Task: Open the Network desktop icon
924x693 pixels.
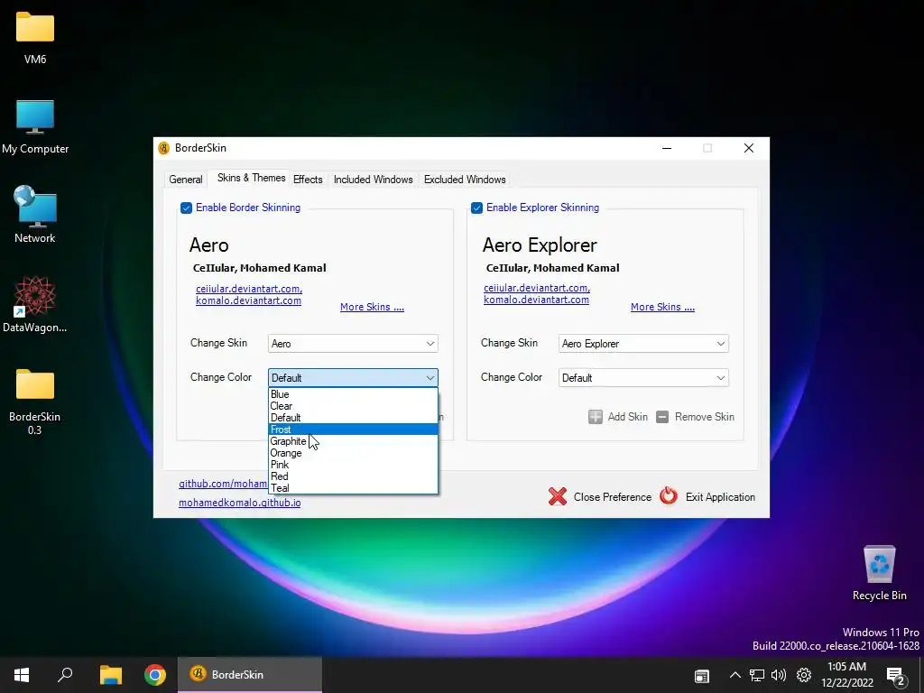Action: point(35,215)
